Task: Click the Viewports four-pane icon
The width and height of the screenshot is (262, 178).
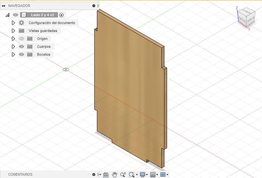Action: pyautogui.click(x=163, y=174)
